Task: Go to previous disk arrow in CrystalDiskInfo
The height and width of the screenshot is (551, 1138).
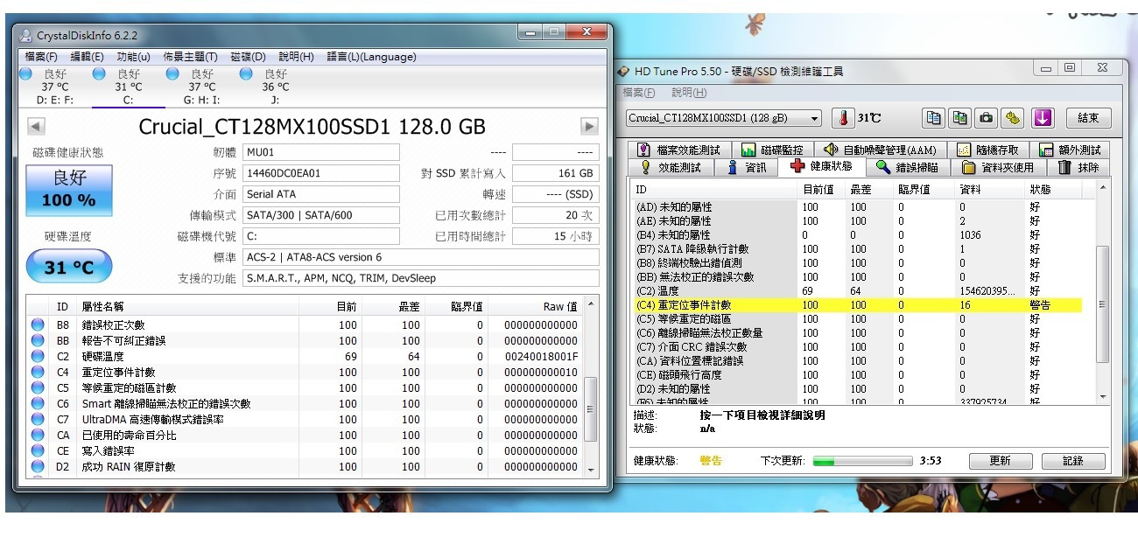Action: (36, 126)
